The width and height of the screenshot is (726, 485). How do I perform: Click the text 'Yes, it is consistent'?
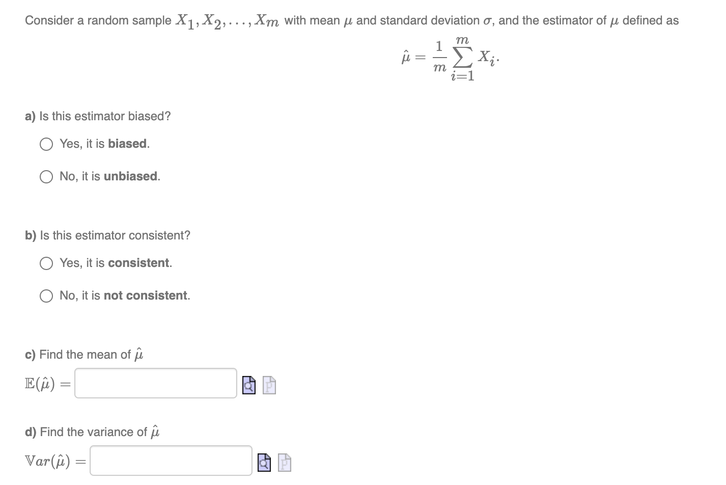(115, 263)
